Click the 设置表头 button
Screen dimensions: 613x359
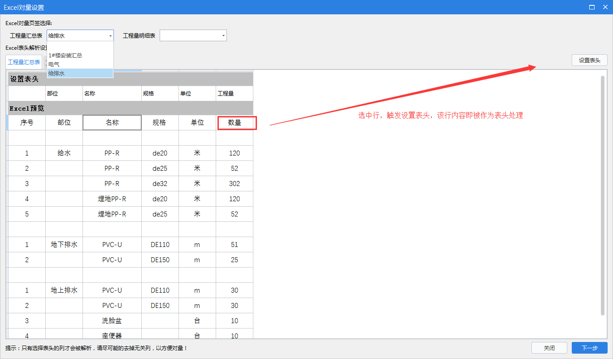point(589,61)
